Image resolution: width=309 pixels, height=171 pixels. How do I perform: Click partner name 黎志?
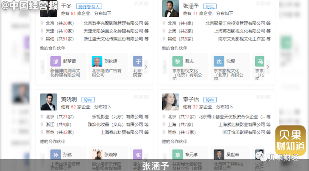click(189, 61)
